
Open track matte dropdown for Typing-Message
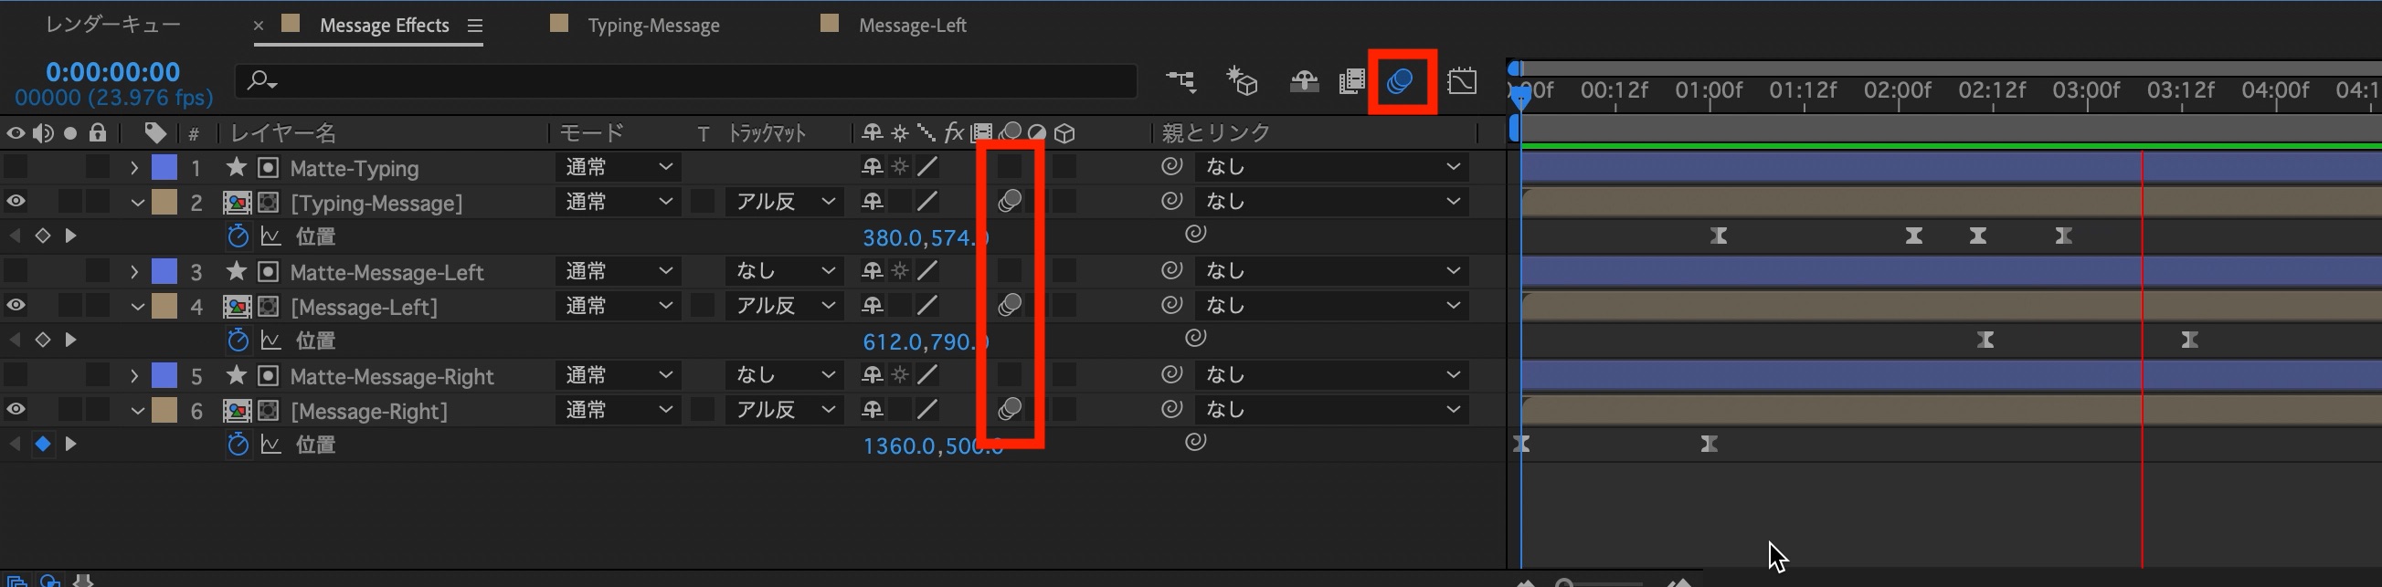click(x=786, y=202)
